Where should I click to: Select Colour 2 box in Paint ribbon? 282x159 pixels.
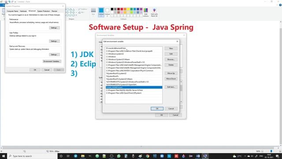pyautogui.click(x=107, y=12)
